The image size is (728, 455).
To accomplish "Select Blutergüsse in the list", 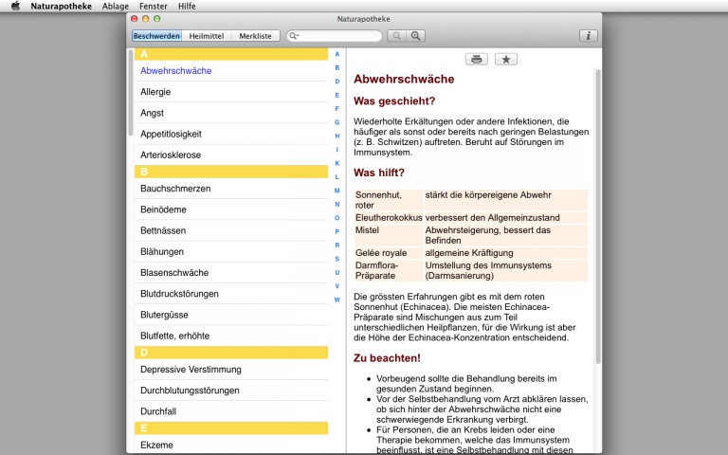I will click(x=231, y=315).
